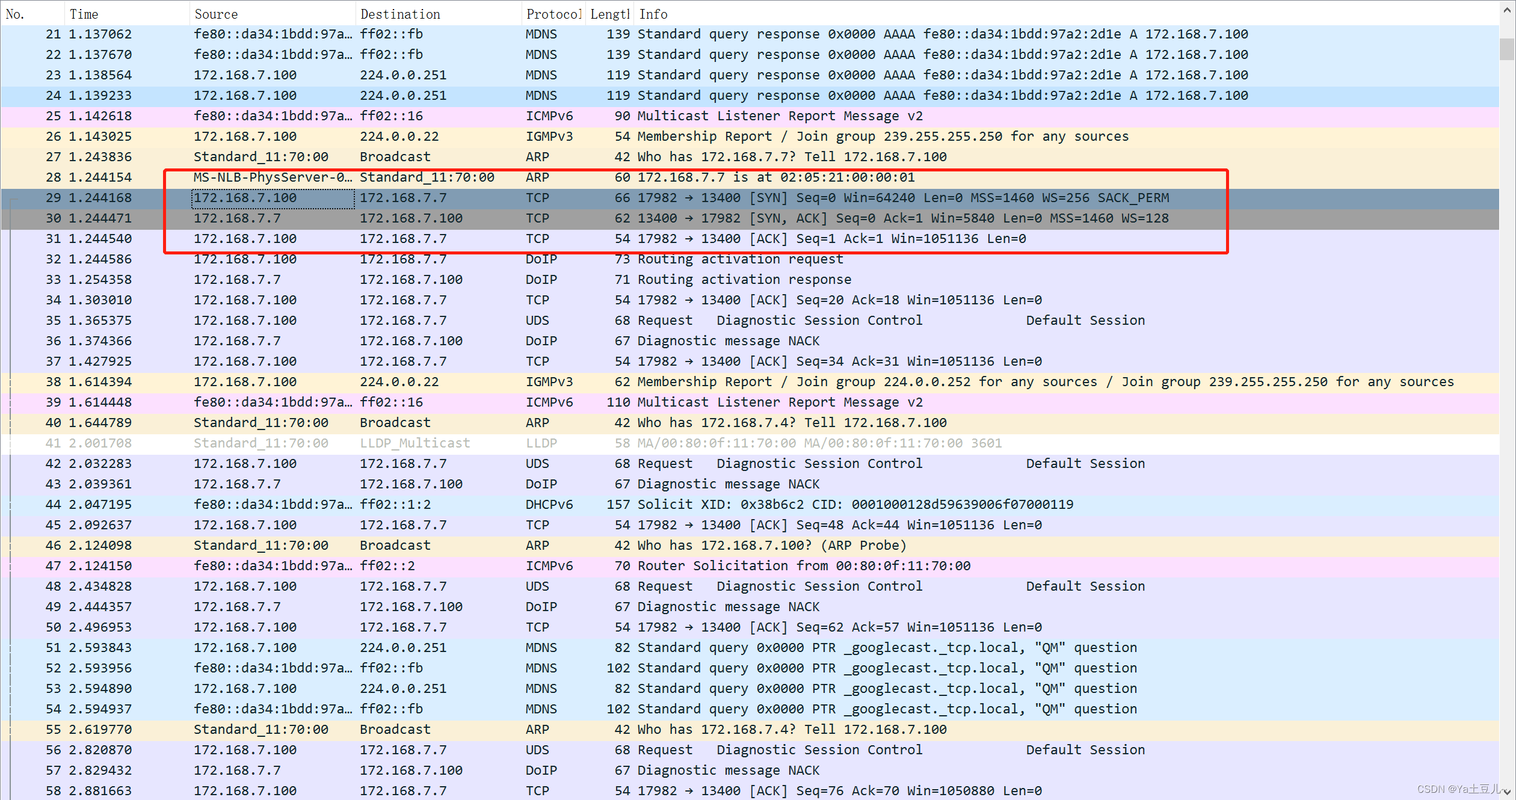The width and height of the screenshot is (1516, 800).
Task: Click the Length column header
Action: coord(609,14)
